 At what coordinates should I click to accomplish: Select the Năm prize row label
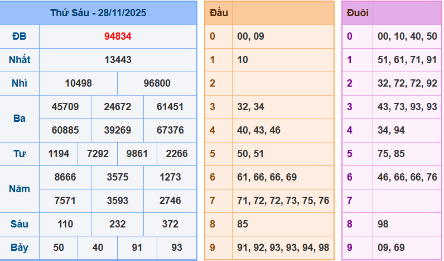pos(20,189)
